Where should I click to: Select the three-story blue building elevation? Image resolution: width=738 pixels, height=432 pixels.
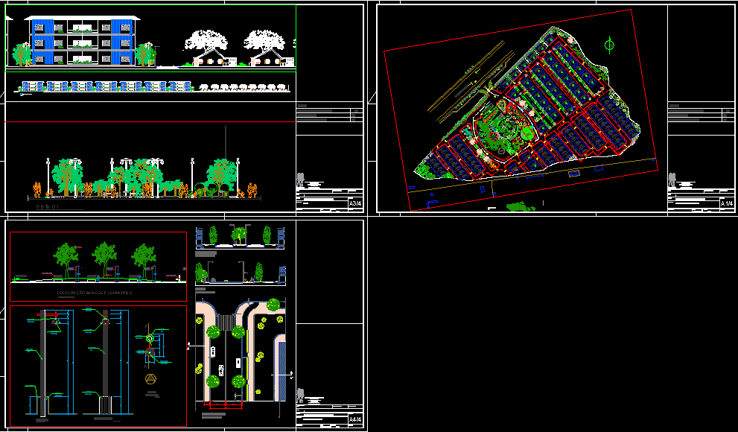coord(81,42)
